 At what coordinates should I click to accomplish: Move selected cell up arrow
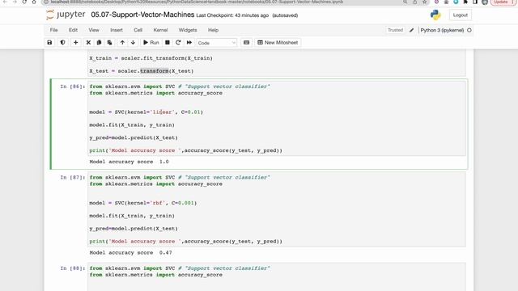coord(122,43)
